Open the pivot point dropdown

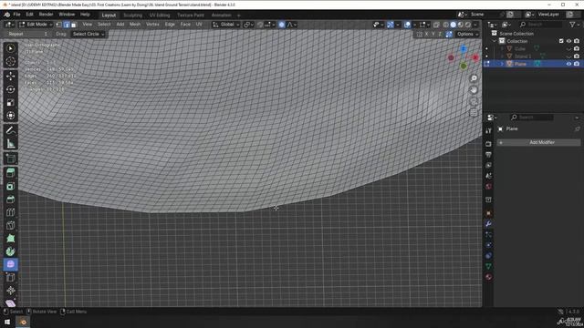[x=247, y=25]
